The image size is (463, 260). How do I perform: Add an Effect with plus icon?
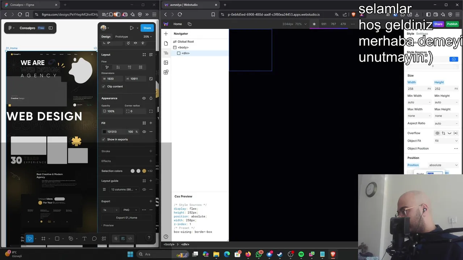click(x=151, y=161)
